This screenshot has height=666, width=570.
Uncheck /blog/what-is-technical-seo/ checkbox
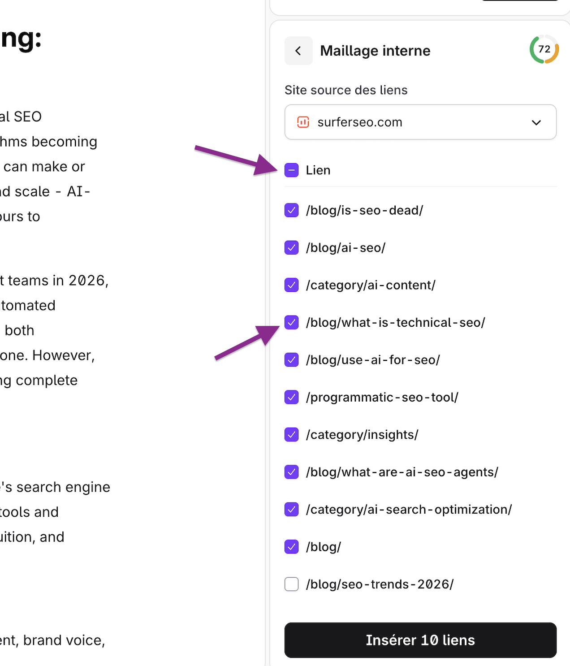(x=292, y=322)
